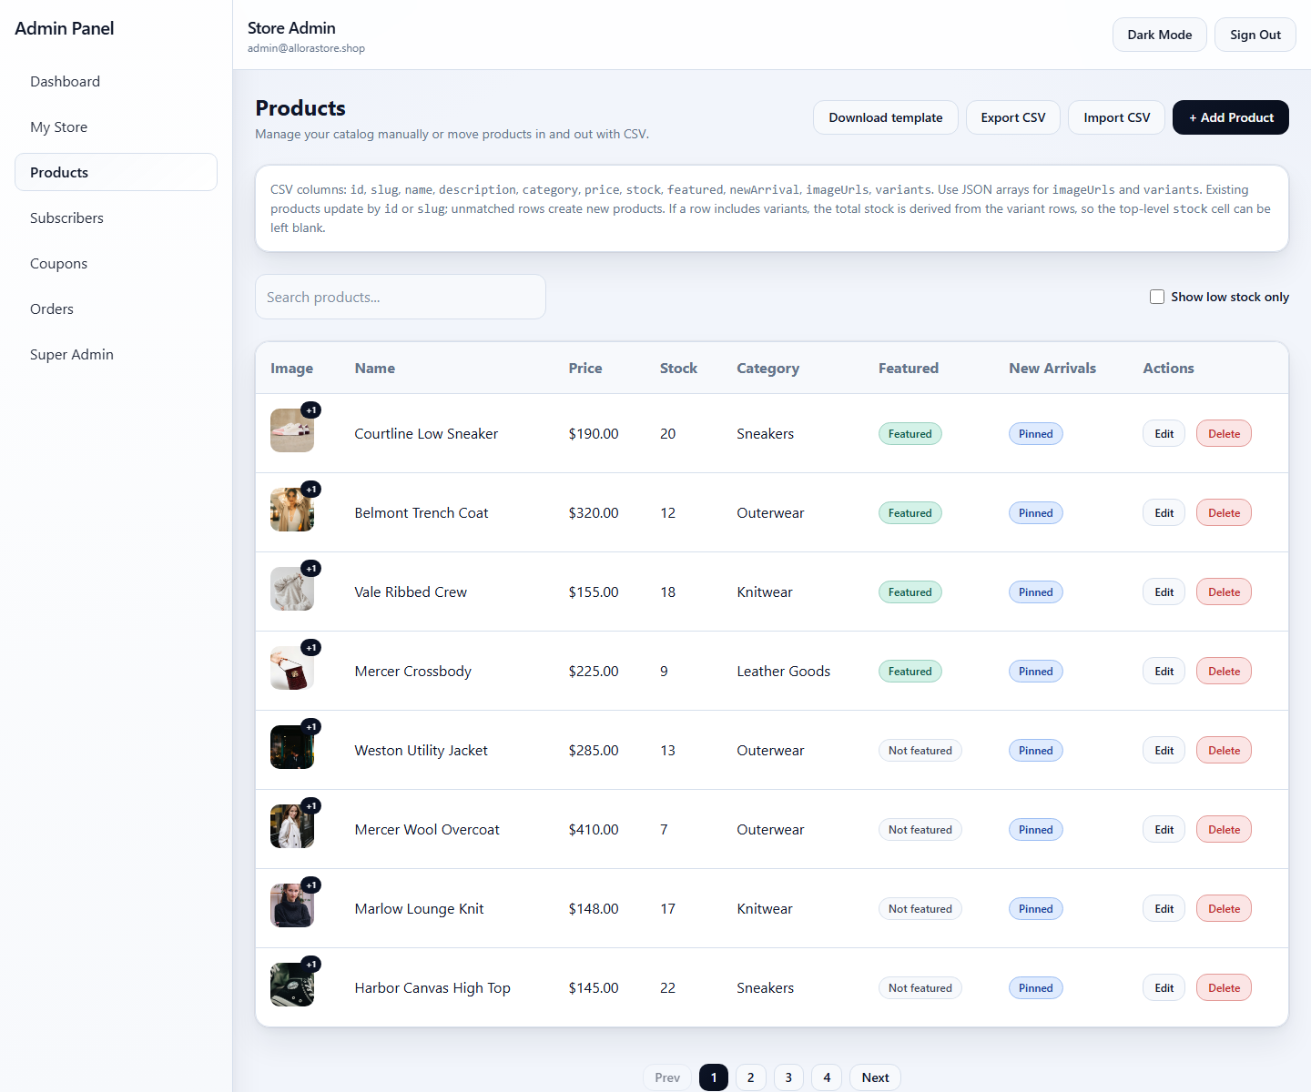Unpin Mercer Crossbody from New Arrivals
Screen dimensions: 1311x1092
1035,671
